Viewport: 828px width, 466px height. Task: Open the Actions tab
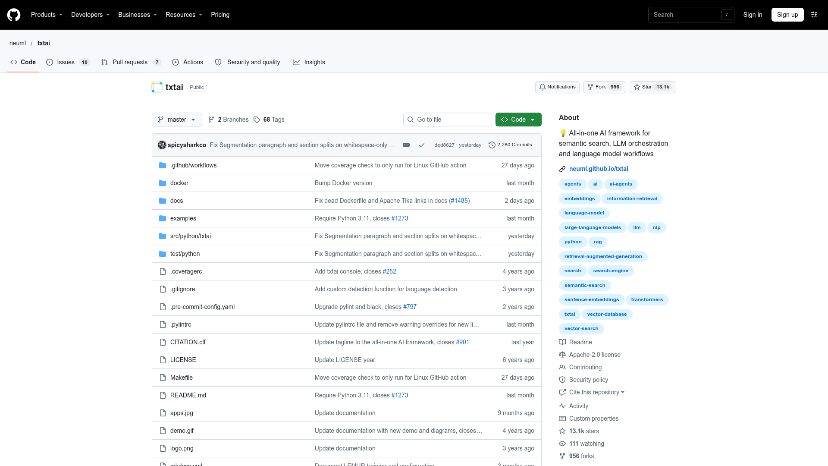pyautogui.click(x=188, y=62)
